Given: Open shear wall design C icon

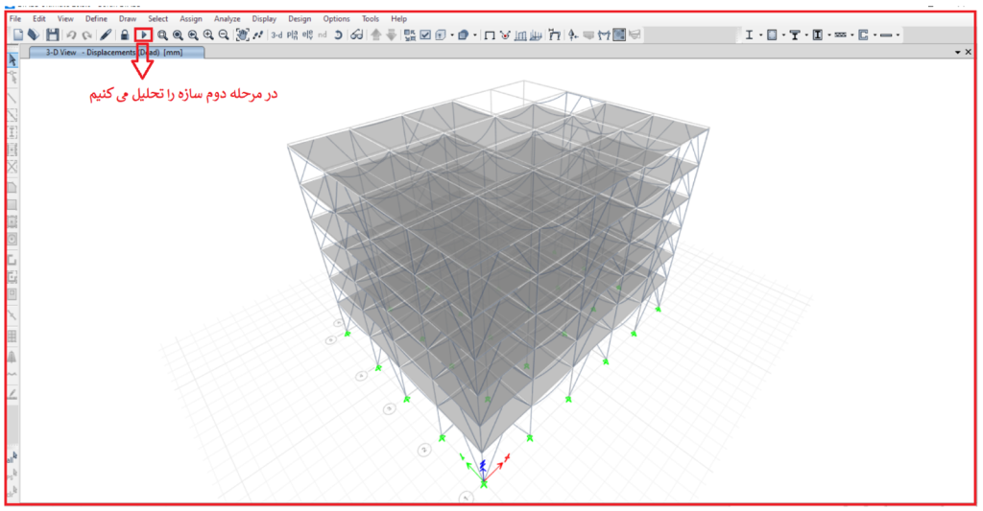Looking at the screenshot, I should coord(863,35).
